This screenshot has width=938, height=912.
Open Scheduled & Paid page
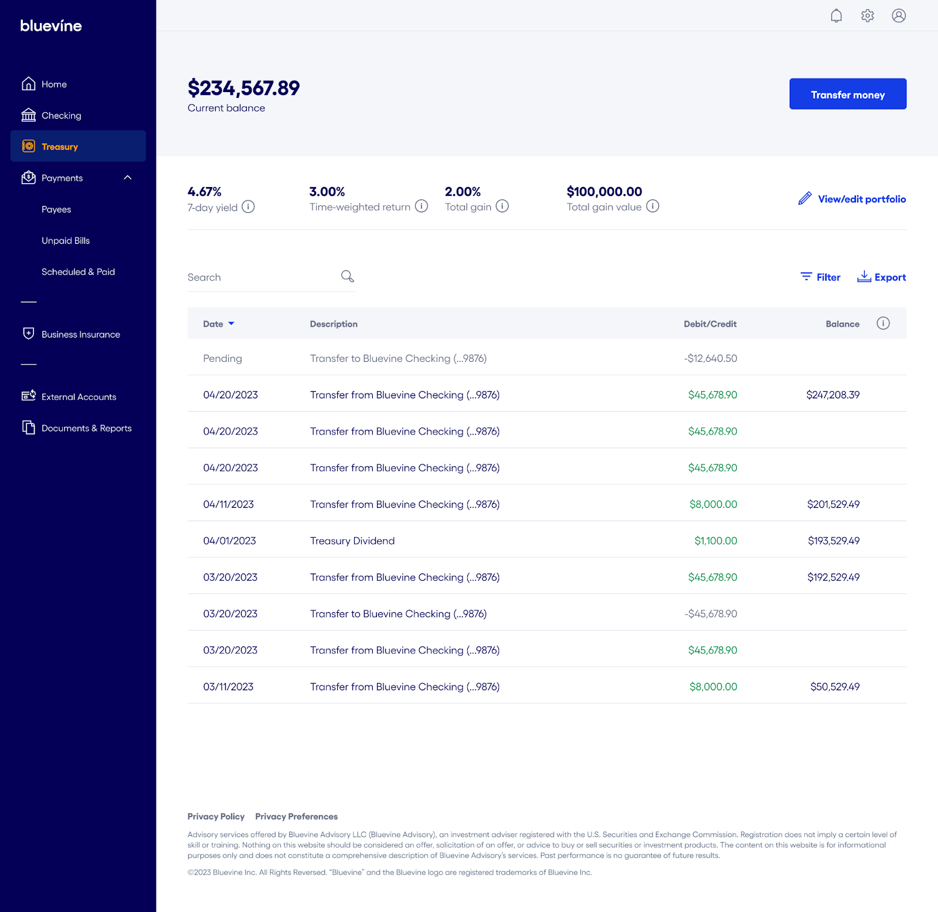click(78, 272)
